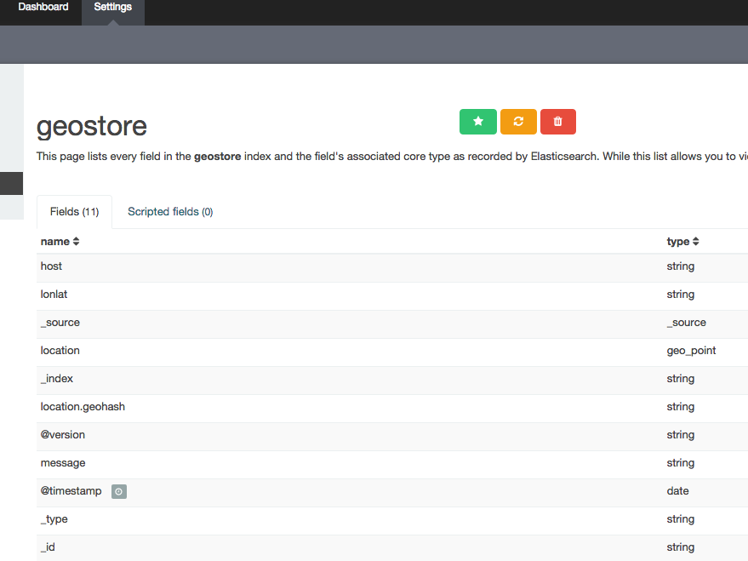Click the string type in the _id row
Image resolution: width=748 pixels, height=561 pixels.
click(681, 547)
